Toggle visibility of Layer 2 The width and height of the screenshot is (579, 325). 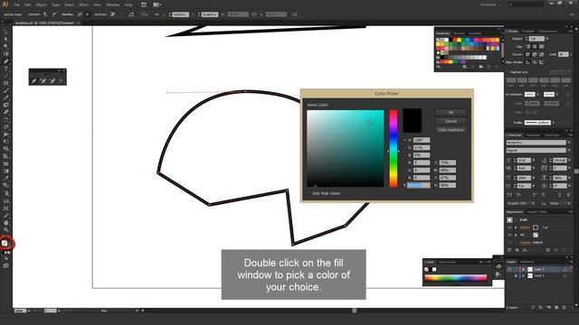coord(509,269)
